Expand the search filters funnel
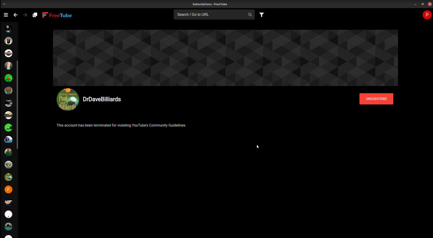This screenshot has width=433, height=238. click(x=262, y=15)
